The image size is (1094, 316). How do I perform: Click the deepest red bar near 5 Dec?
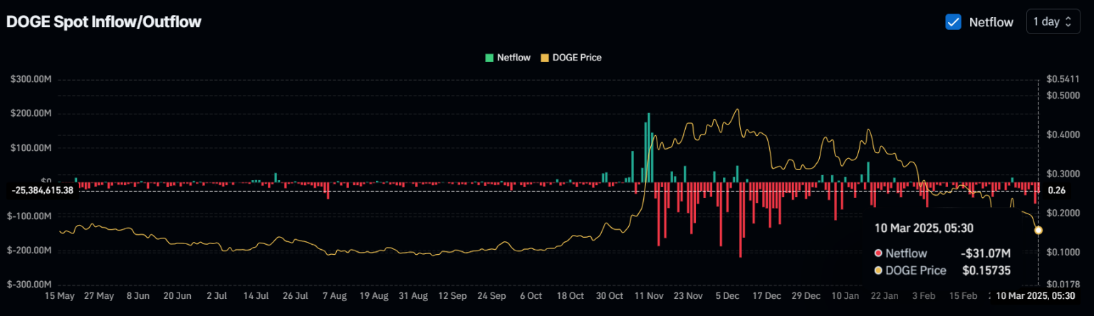coord(741,220)
